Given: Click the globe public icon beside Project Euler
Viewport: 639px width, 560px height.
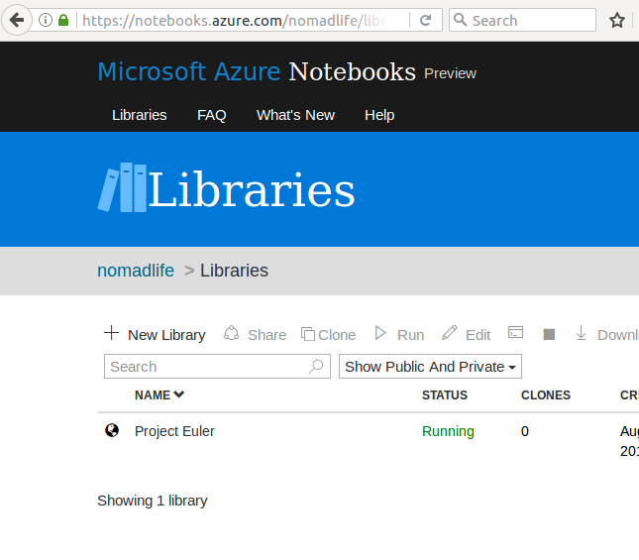Looking at the screenshot, I should 112,430.
